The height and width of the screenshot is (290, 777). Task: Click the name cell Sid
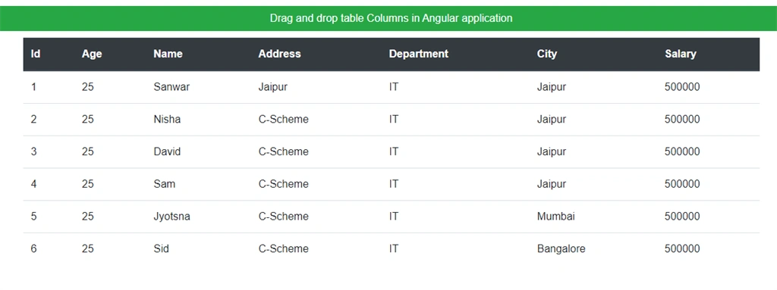pos(161,248)
